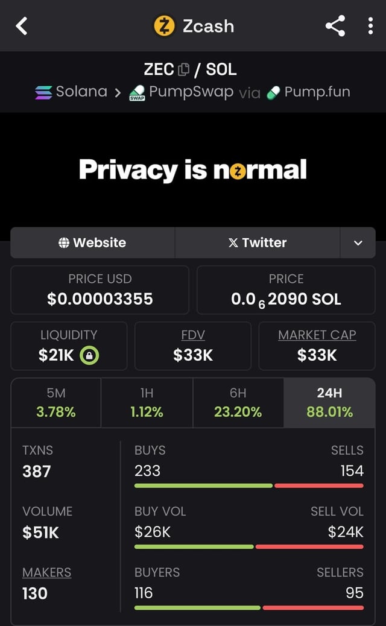Open the Website link button
Viewport: 386px width, 626px height.
[x=92, y=242]
